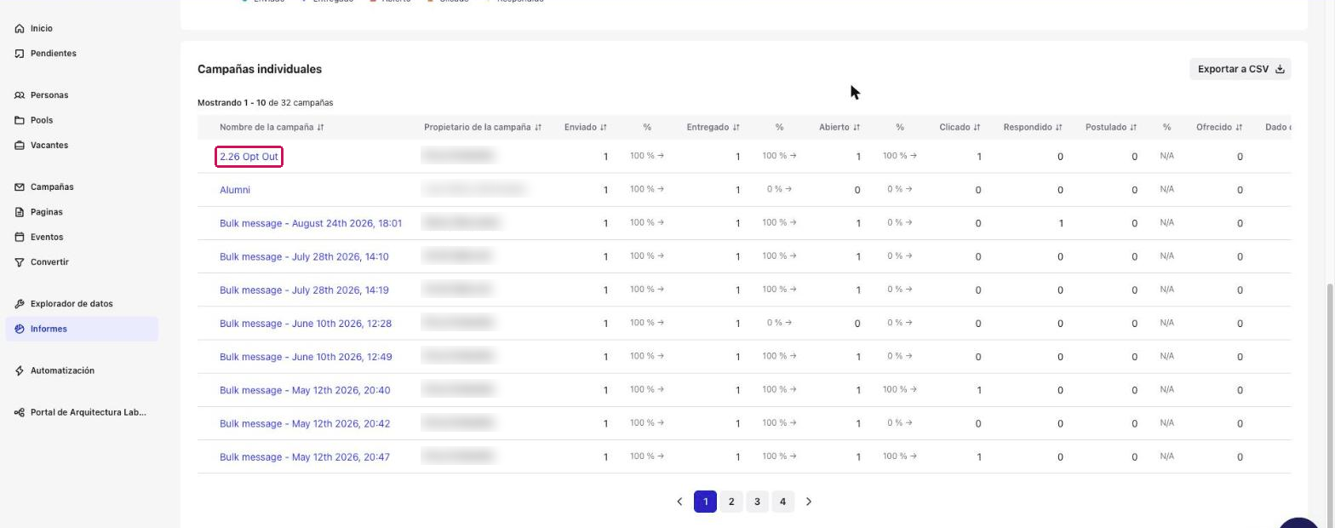
Task: Click the "Campañas individuales" heading
Action: coord(260,69)
